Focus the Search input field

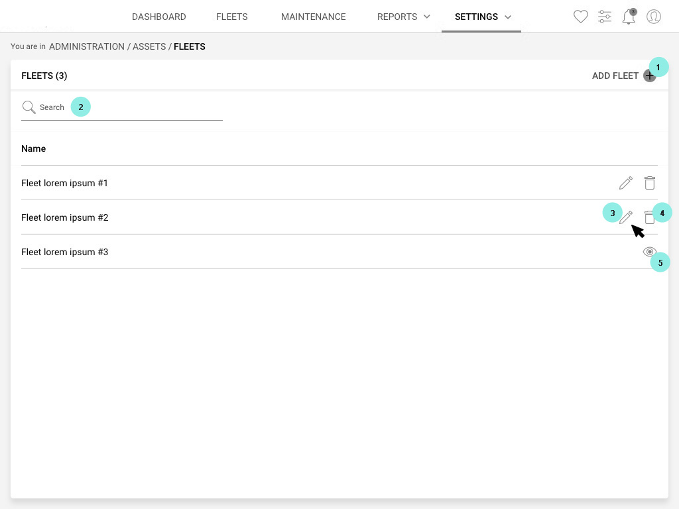122,107
